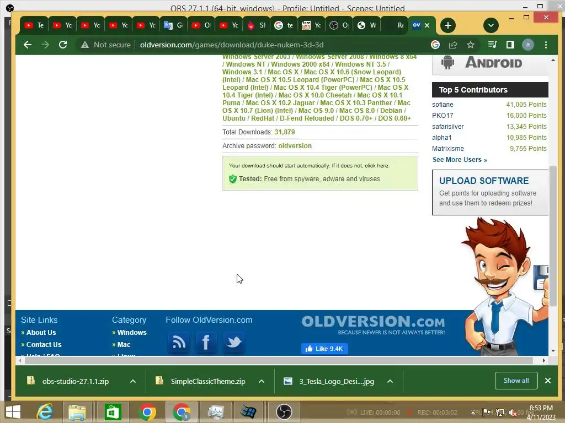The width and height of the screenshot is (565, 423).
Task: Click the Not secure warning icon
Action: 84,45
